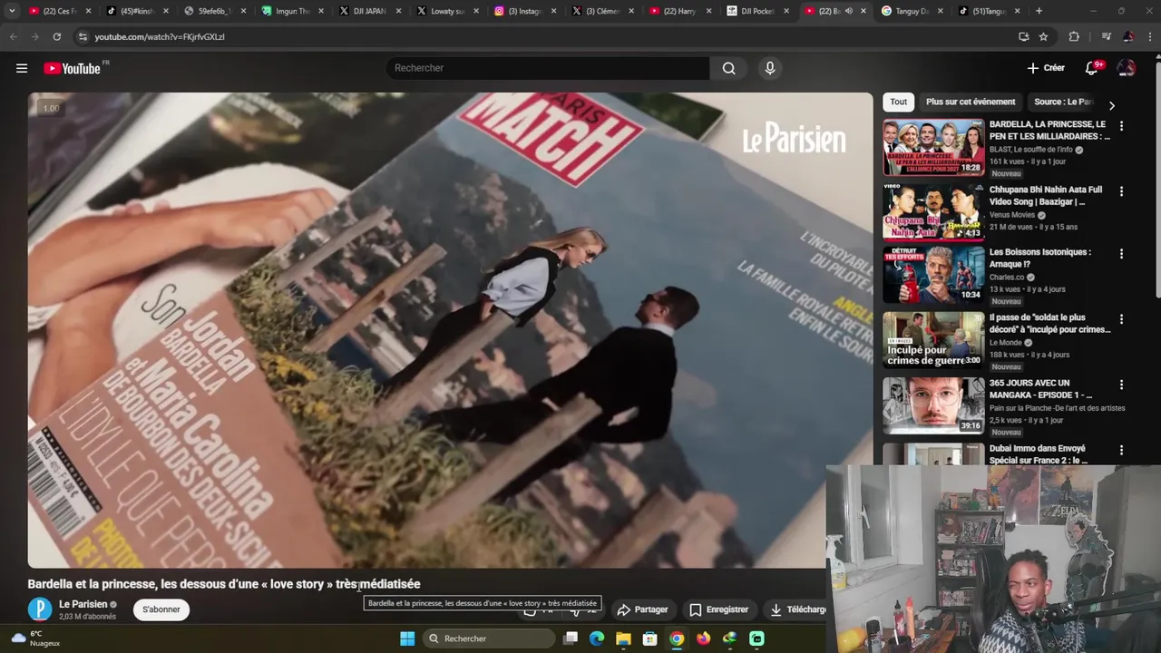Switch to the Tanguy Da Google tab

(x=911, y=11)
